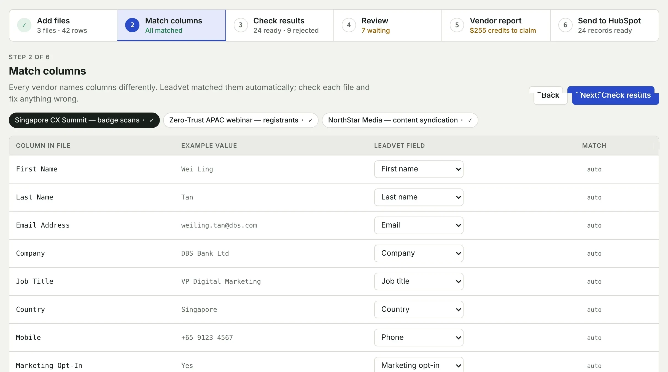
Task: Jump to the Send to HubSpot step
Action: point(605,25)
